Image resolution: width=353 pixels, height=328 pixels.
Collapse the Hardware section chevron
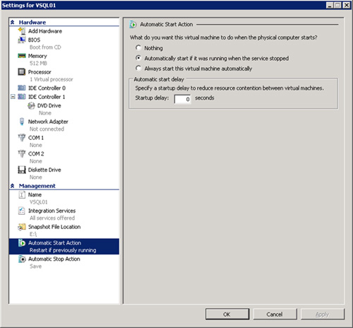13,23
